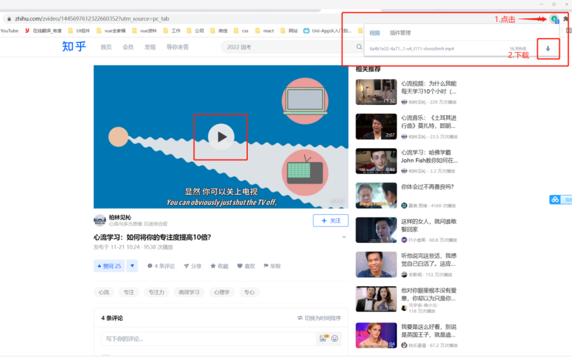Click the 16.99MB file size text
The width and height of the screenshot is (572, 357).
517,49
